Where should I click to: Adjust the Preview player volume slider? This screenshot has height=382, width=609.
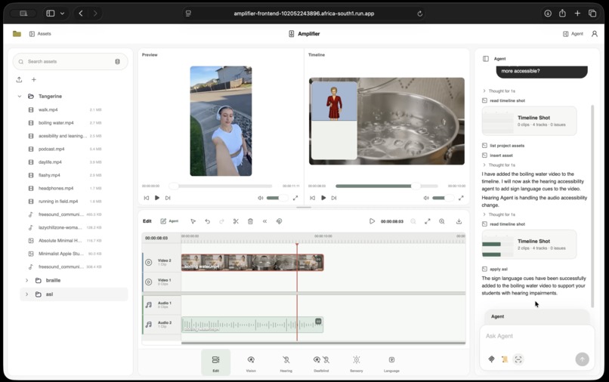(x=277, y=198)
